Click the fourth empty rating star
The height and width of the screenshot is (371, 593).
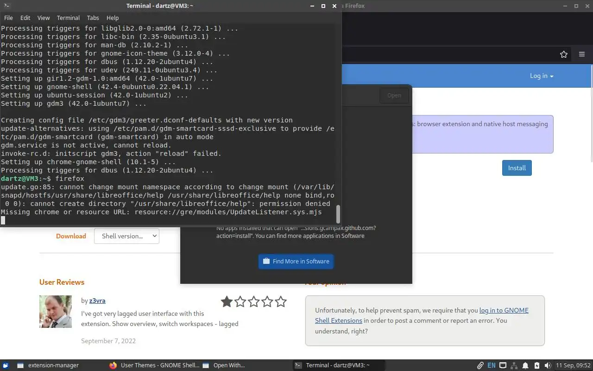click(x=267, y=302)
